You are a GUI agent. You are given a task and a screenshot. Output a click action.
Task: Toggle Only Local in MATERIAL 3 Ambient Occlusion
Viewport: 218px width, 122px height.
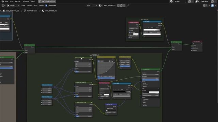(x=100, y=93)
